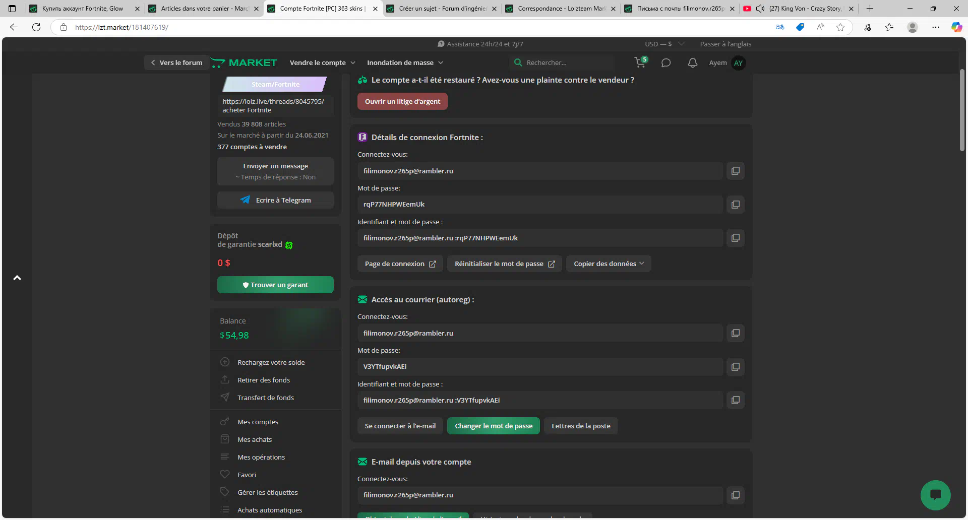Click the page vertical scrollbar

(962, 110)
